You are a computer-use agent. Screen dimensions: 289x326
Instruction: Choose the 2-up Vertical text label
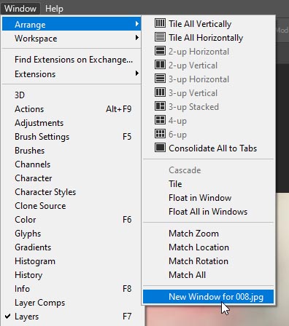[x=193, y=65]
